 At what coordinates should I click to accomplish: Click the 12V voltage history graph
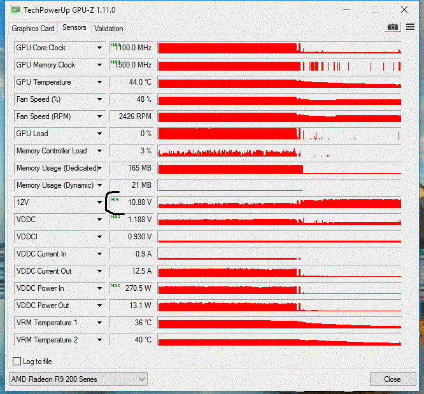click(279, 202)
